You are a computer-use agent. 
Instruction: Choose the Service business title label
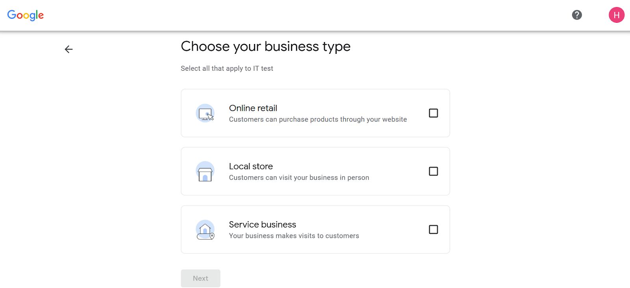point(263,224)
